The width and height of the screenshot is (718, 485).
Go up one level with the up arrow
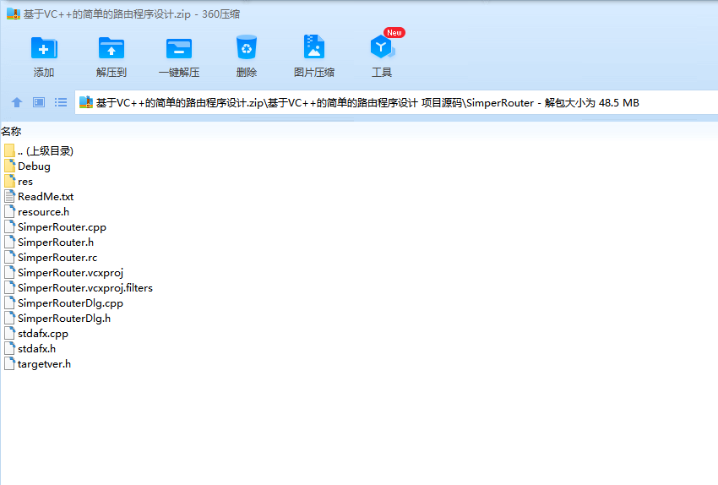click(x=17, y=102)
